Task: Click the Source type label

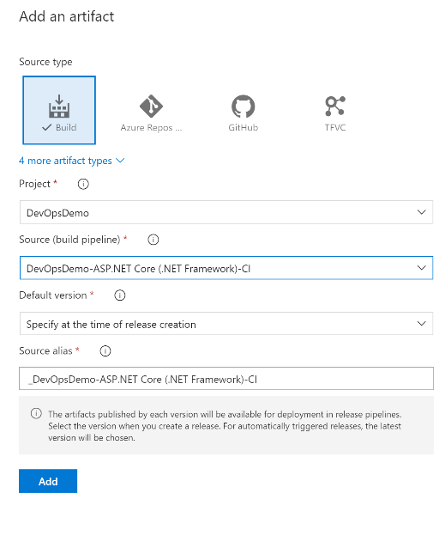Action: click(45, 62)
